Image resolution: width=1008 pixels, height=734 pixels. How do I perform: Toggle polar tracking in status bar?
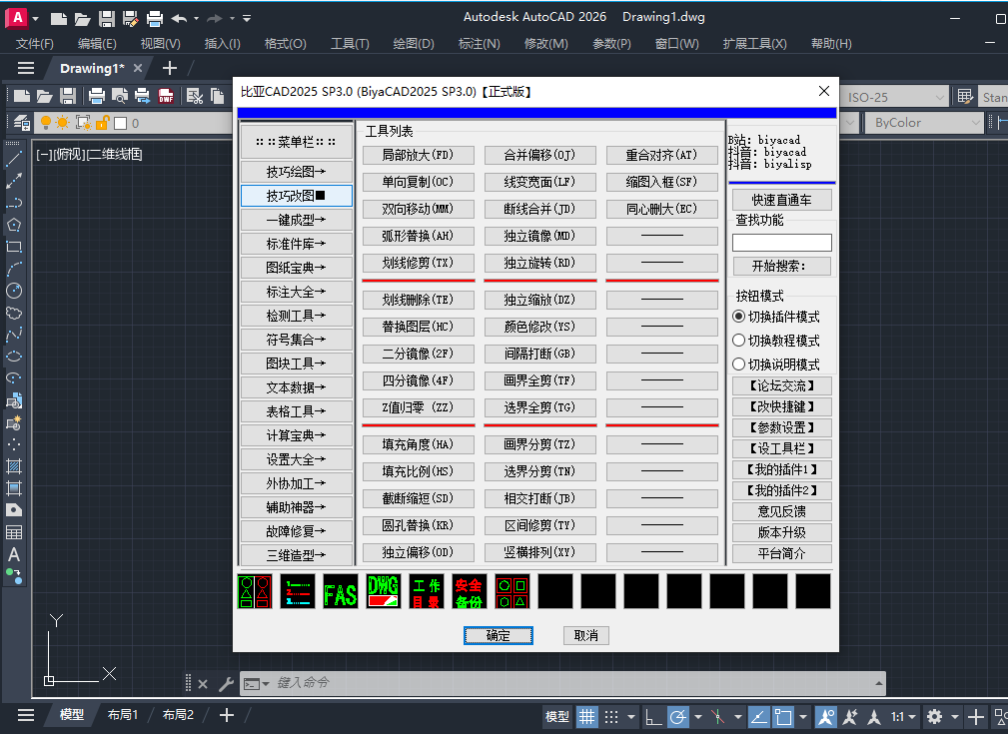pyautogui.click(x=677, y=716)
